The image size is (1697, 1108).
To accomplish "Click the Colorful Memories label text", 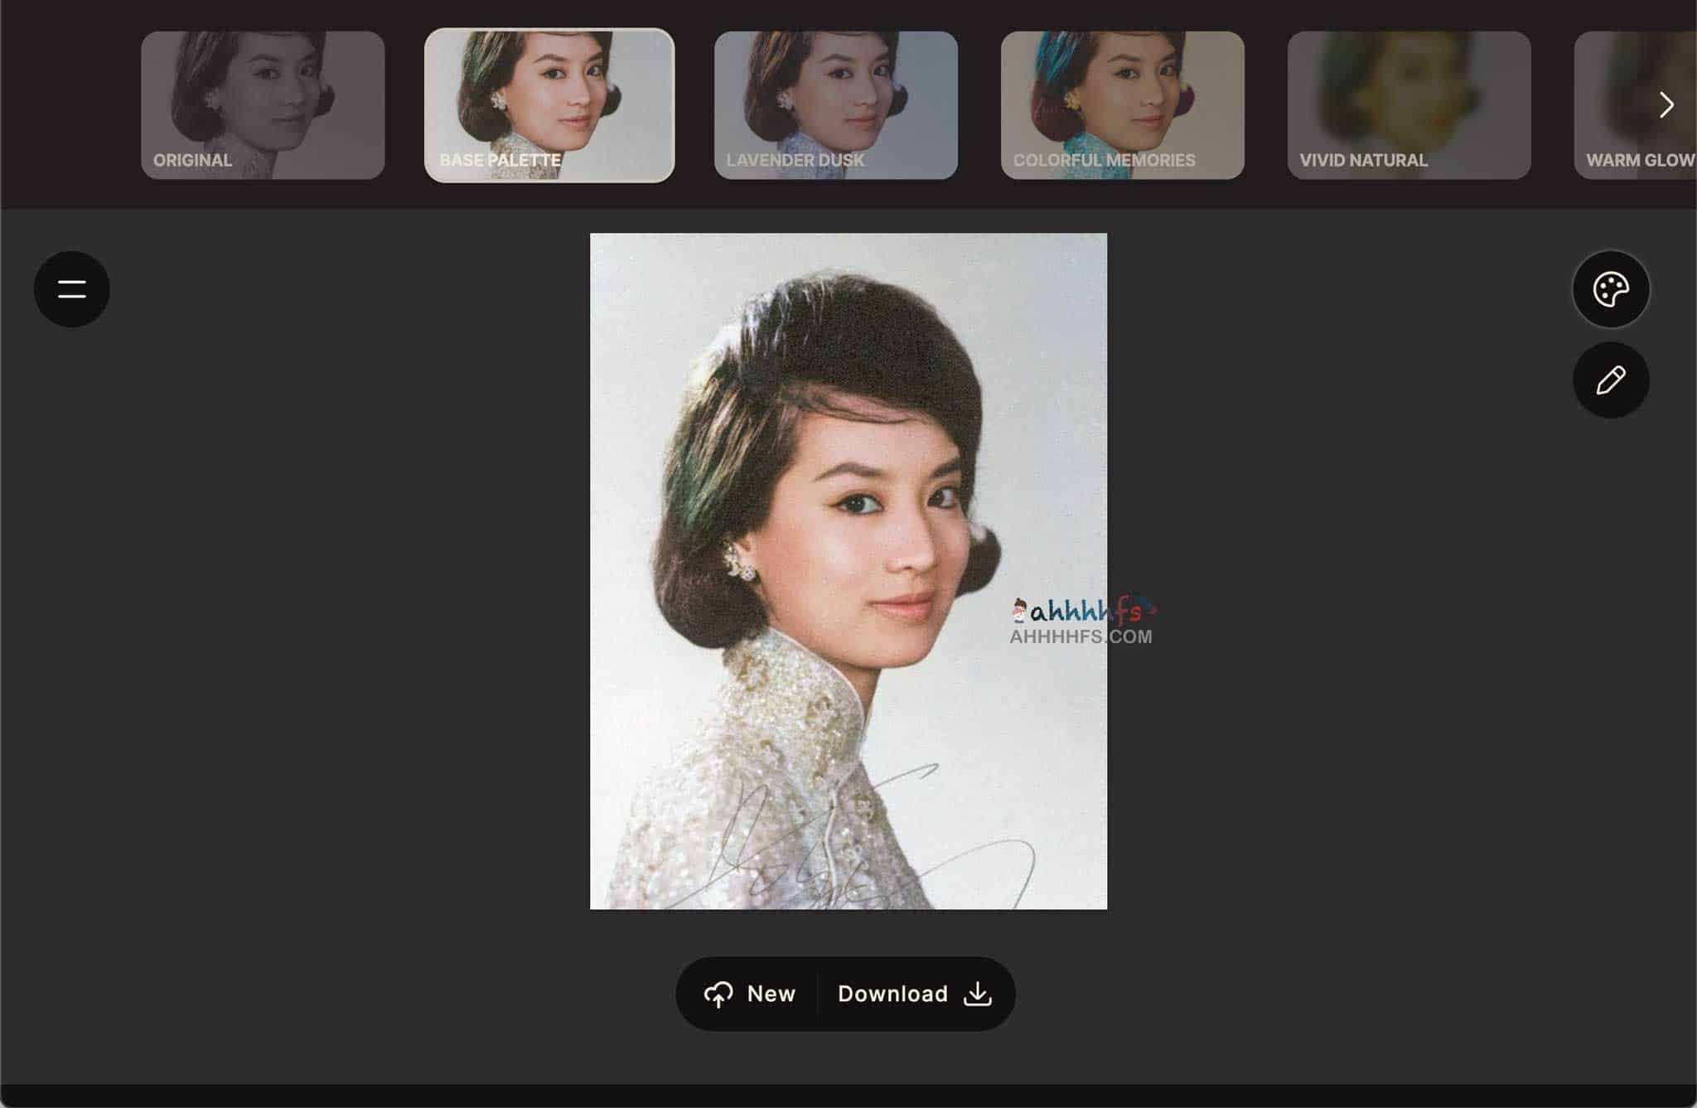I will 1104,160.
